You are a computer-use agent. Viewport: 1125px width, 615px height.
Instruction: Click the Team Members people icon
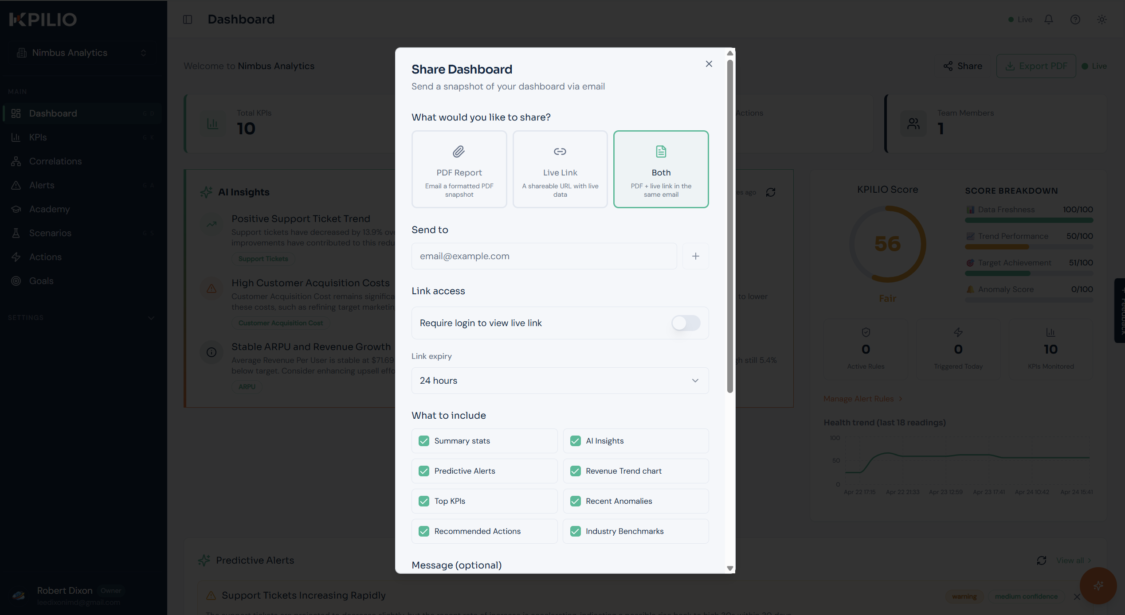click(x=913, y=124)
